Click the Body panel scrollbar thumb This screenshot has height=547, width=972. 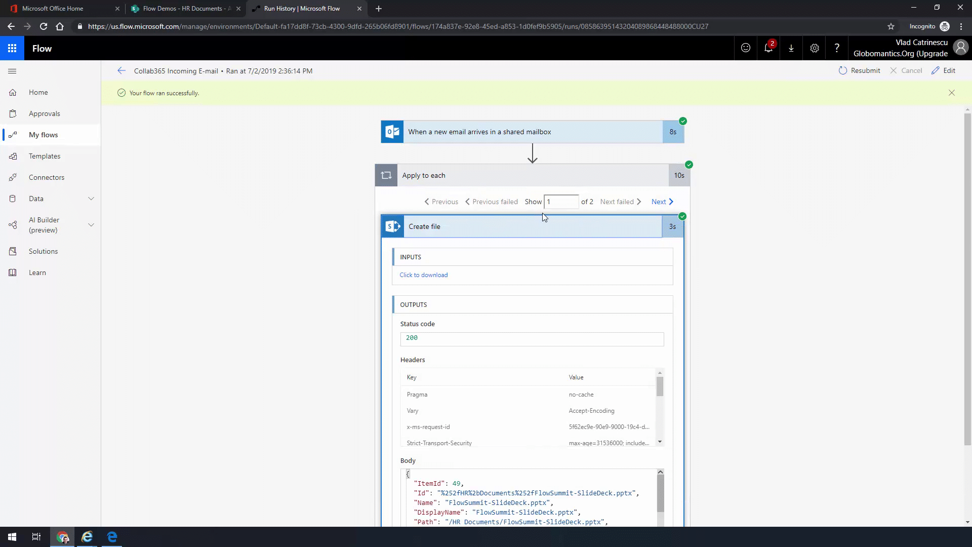pyautogui.click(x=660, y=494)
